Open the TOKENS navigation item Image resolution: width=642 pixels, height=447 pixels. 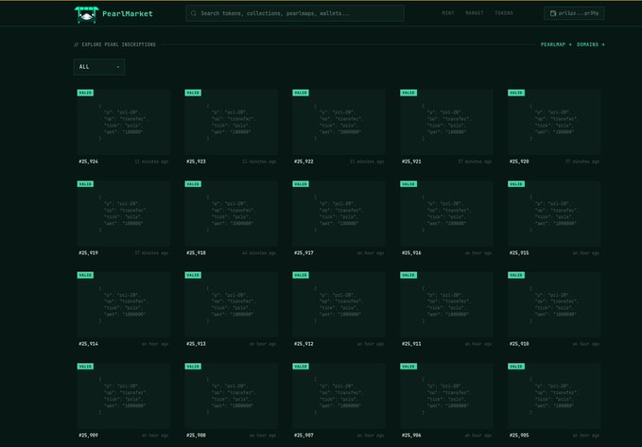(x=504, y=13)
